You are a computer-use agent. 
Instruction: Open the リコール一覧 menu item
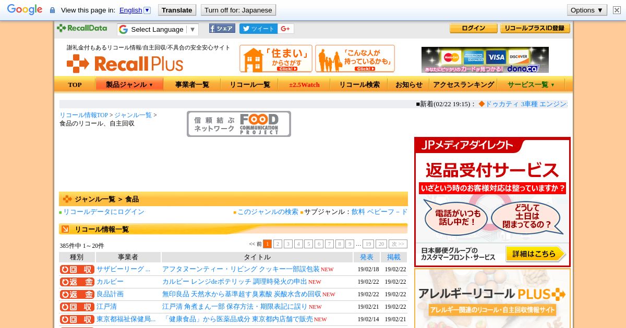[250, 84]
